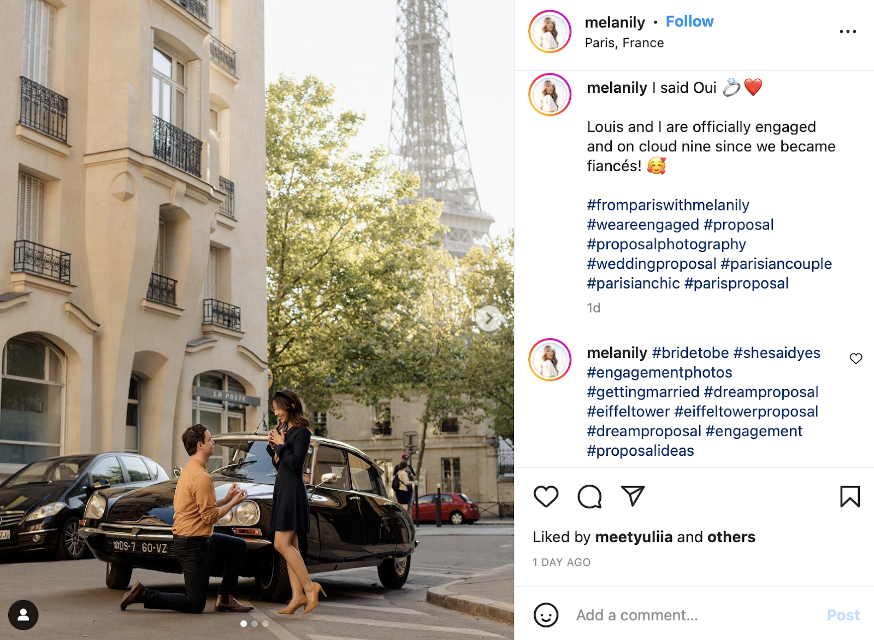View meetyuliia's profile from likes
This screenshot has height=640, width=874.
coord(634,537)
